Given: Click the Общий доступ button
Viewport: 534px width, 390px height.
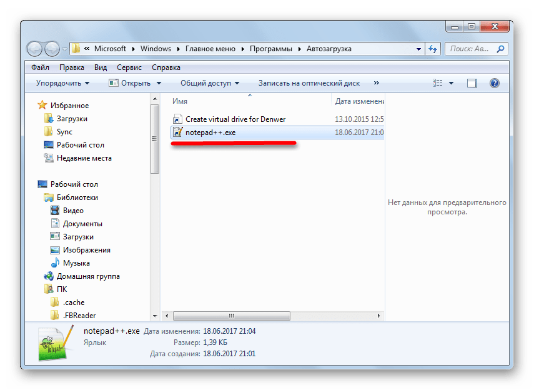Looking at the screenshot, I should [210, 83].
